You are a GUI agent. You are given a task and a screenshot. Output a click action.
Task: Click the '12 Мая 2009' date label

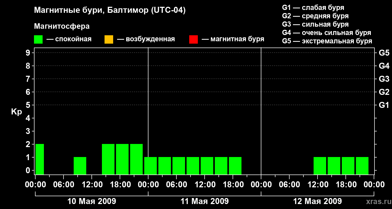[318, 201]
